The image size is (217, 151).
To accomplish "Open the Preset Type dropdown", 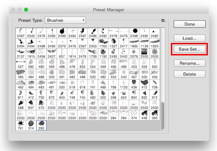I will [65, 20].
